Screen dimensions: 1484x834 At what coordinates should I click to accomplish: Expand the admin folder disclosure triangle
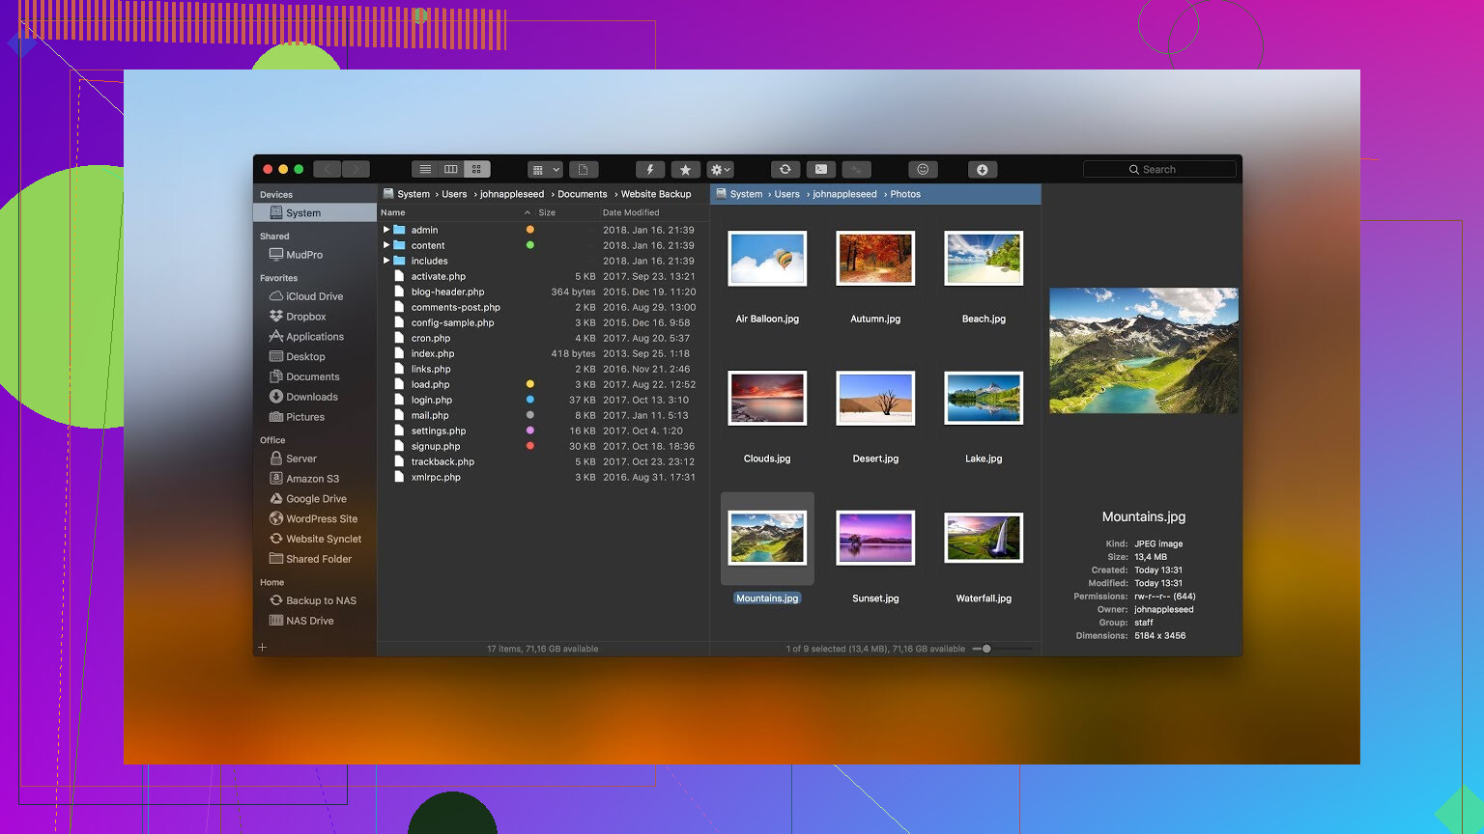pos(386,230)
